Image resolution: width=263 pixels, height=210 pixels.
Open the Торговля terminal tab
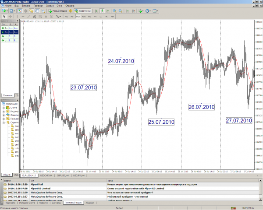[x=11, y=203]
